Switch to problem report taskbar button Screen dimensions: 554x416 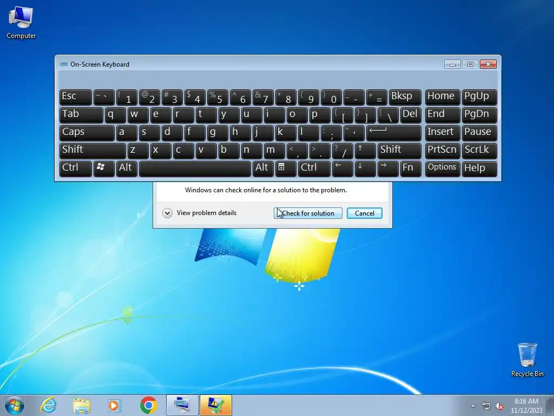[215, 405]
